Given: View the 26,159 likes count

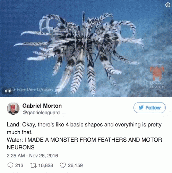Looking at the screenshot, I should [75, 165].
